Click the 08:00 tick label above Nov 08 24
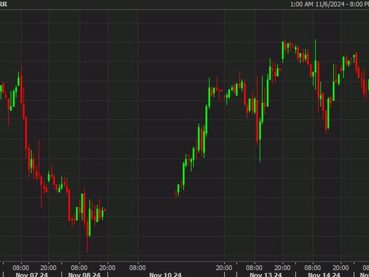The height and width of the screenshot is (277, 369). tap(79, 268)
